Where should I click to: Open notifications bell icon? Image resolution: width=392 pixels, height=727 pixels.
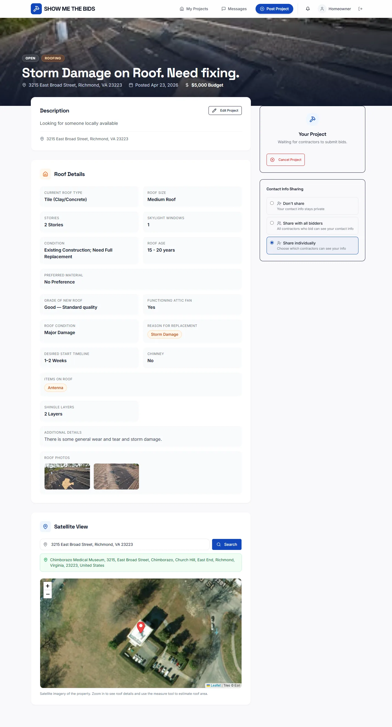pos(308,9)
